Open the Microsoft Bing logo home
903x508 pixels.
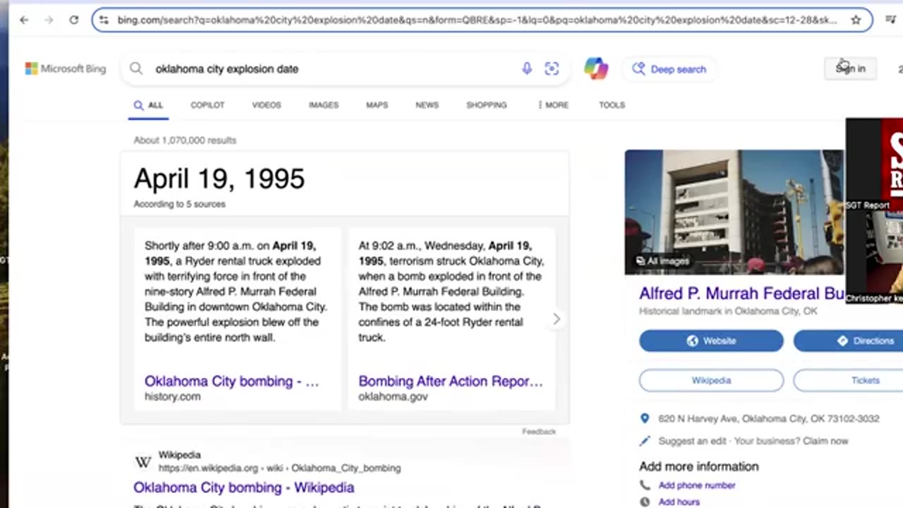pyautogui.click(x=65, y=68)
